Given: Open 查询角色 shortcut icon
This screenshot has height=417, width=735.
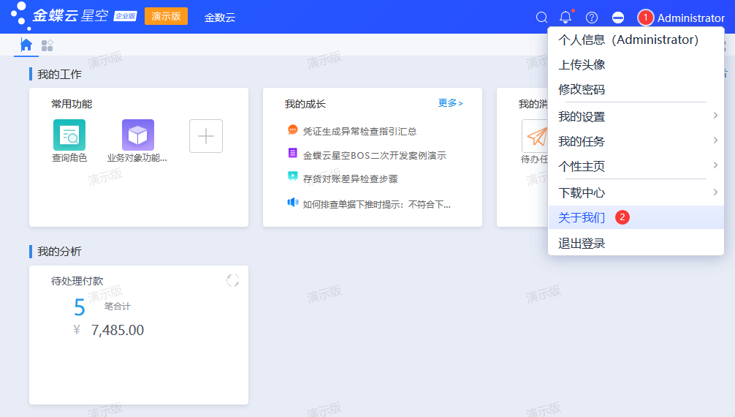Looking at the screenshot, I should click(x=69, y=135).
